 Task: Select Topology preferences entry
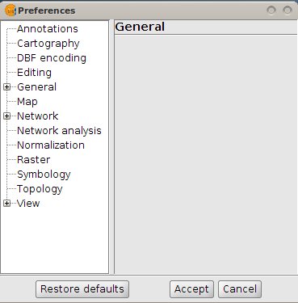point(40,189)
